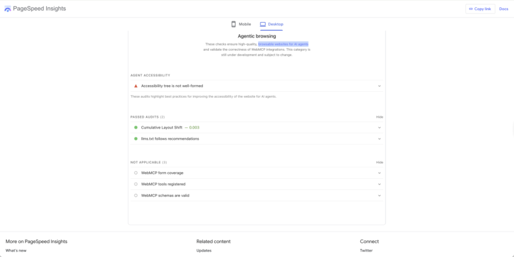The width and height of the screenshot is (514, 257).
Task: Click green dot beside llms.txt audit
Action: [x=136, y=139]
